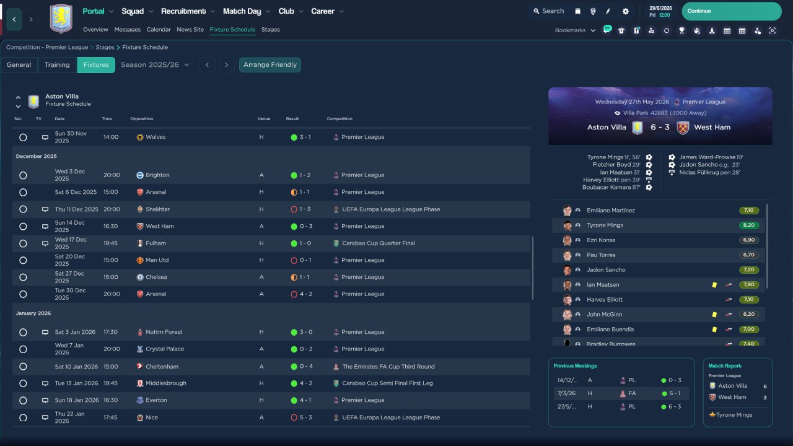Click the Continue button
This screenshot has height=446, width=793.
pyautogui.click(x=732, y=11)
